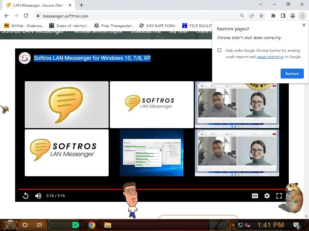Screen dimensions: 309x231
Task: Go back to the previous page
Action: click(x=7, y=16)
